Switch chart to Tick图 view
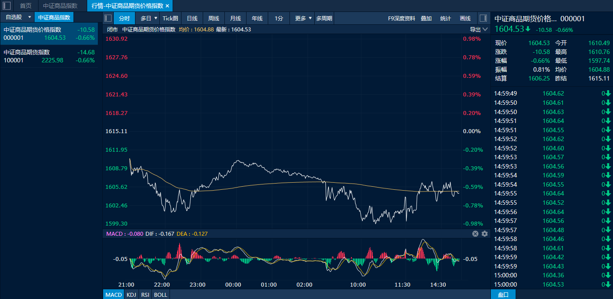613x299 pixels. tap(170, 18)
